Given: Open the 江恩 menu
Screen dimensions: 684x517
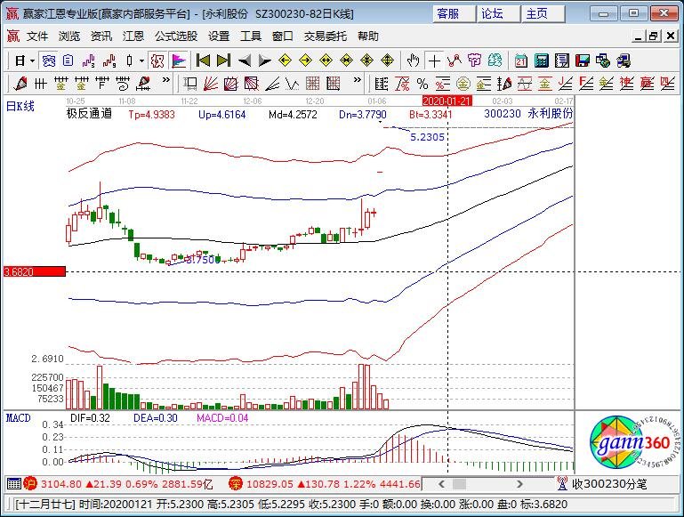Looking at the screenshot, I should [133, 36].
